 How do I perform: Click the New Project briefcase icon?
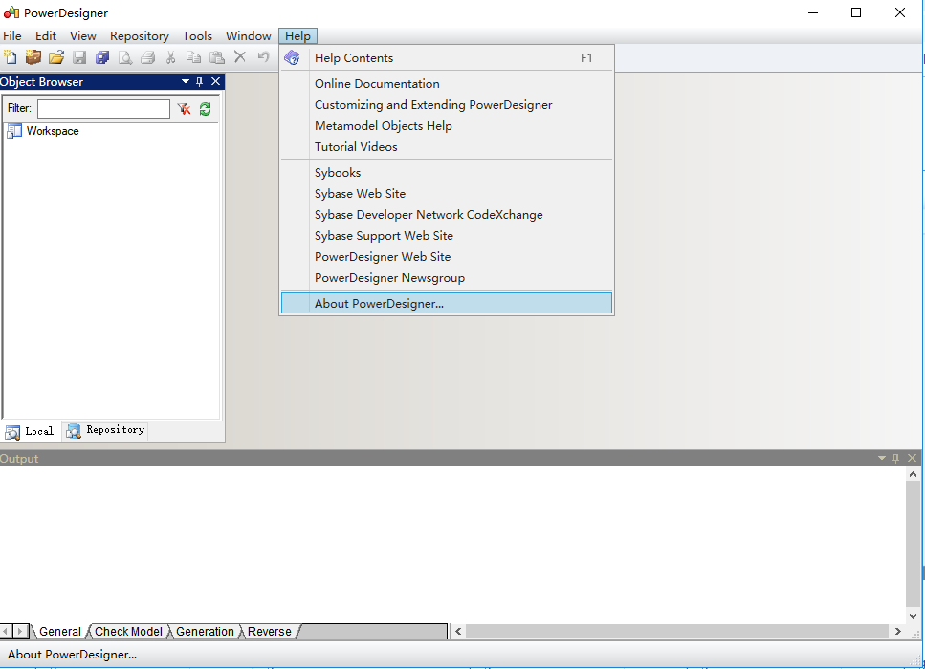pos(33,57)
